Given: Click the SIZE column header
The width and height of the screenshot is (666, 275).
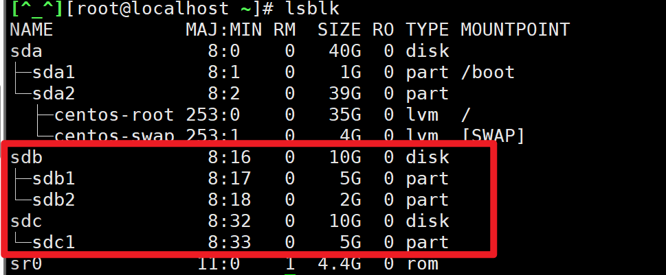Looking at the screenshot, I should [x=339, y=30].
